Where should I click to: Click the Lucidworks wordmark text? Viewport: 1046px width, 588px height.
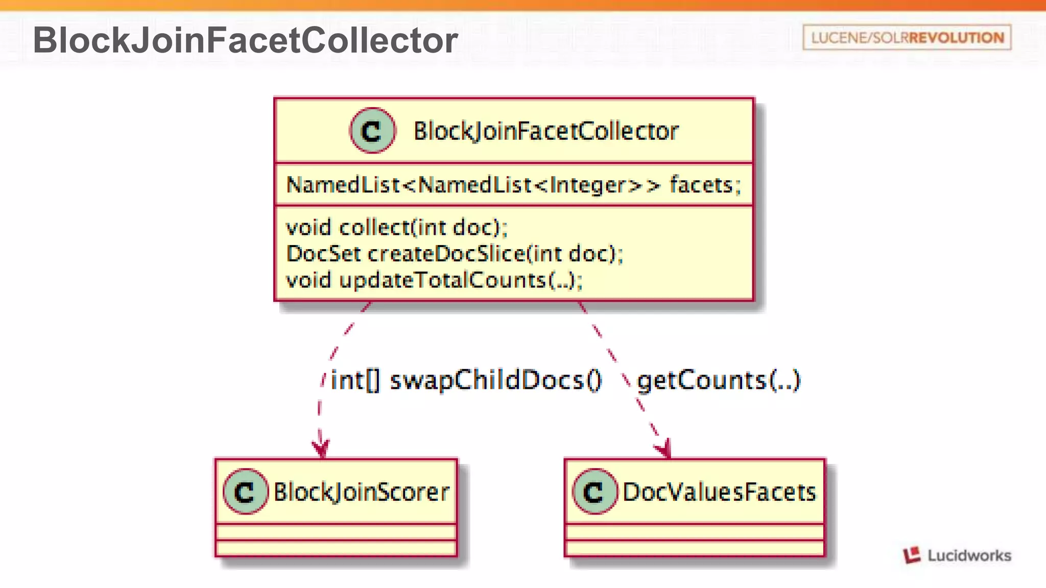[969, 555]
